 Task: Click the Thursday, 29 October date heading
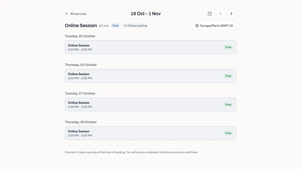click(x=81, y=122)
